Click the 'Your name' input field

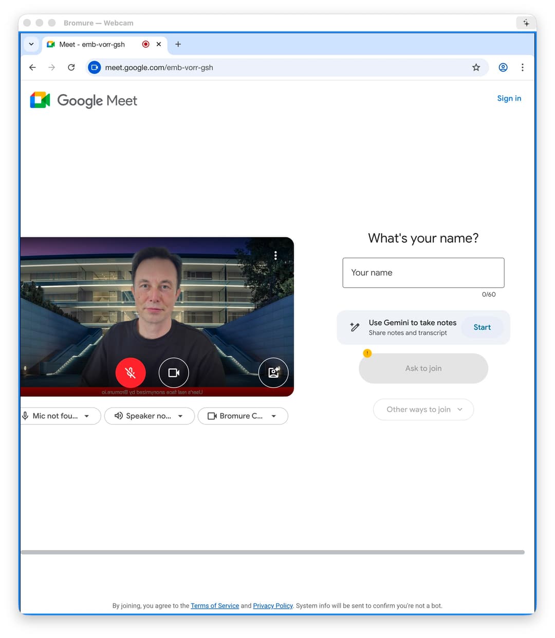(423, 273)
